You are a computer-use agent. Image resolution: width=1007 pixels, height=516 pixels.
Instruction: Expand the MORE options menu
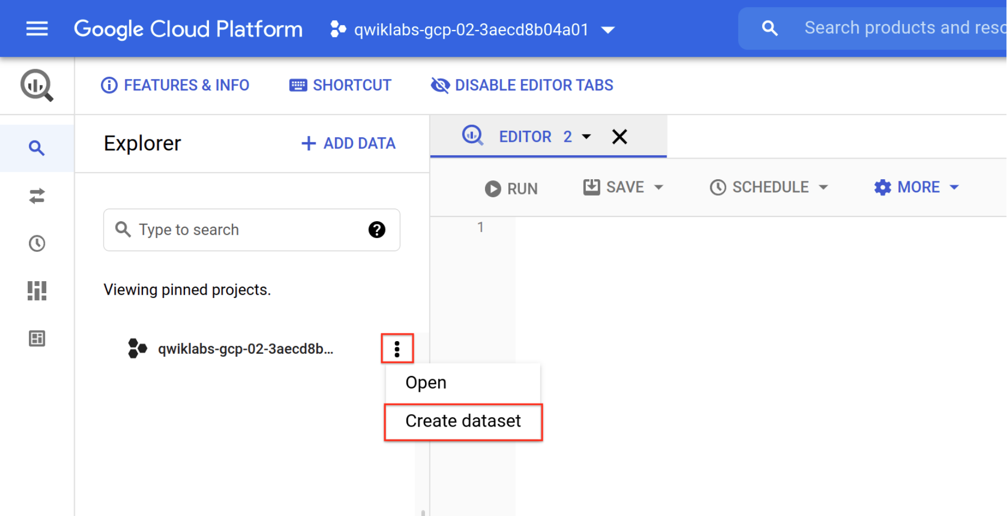pos(916,187)
